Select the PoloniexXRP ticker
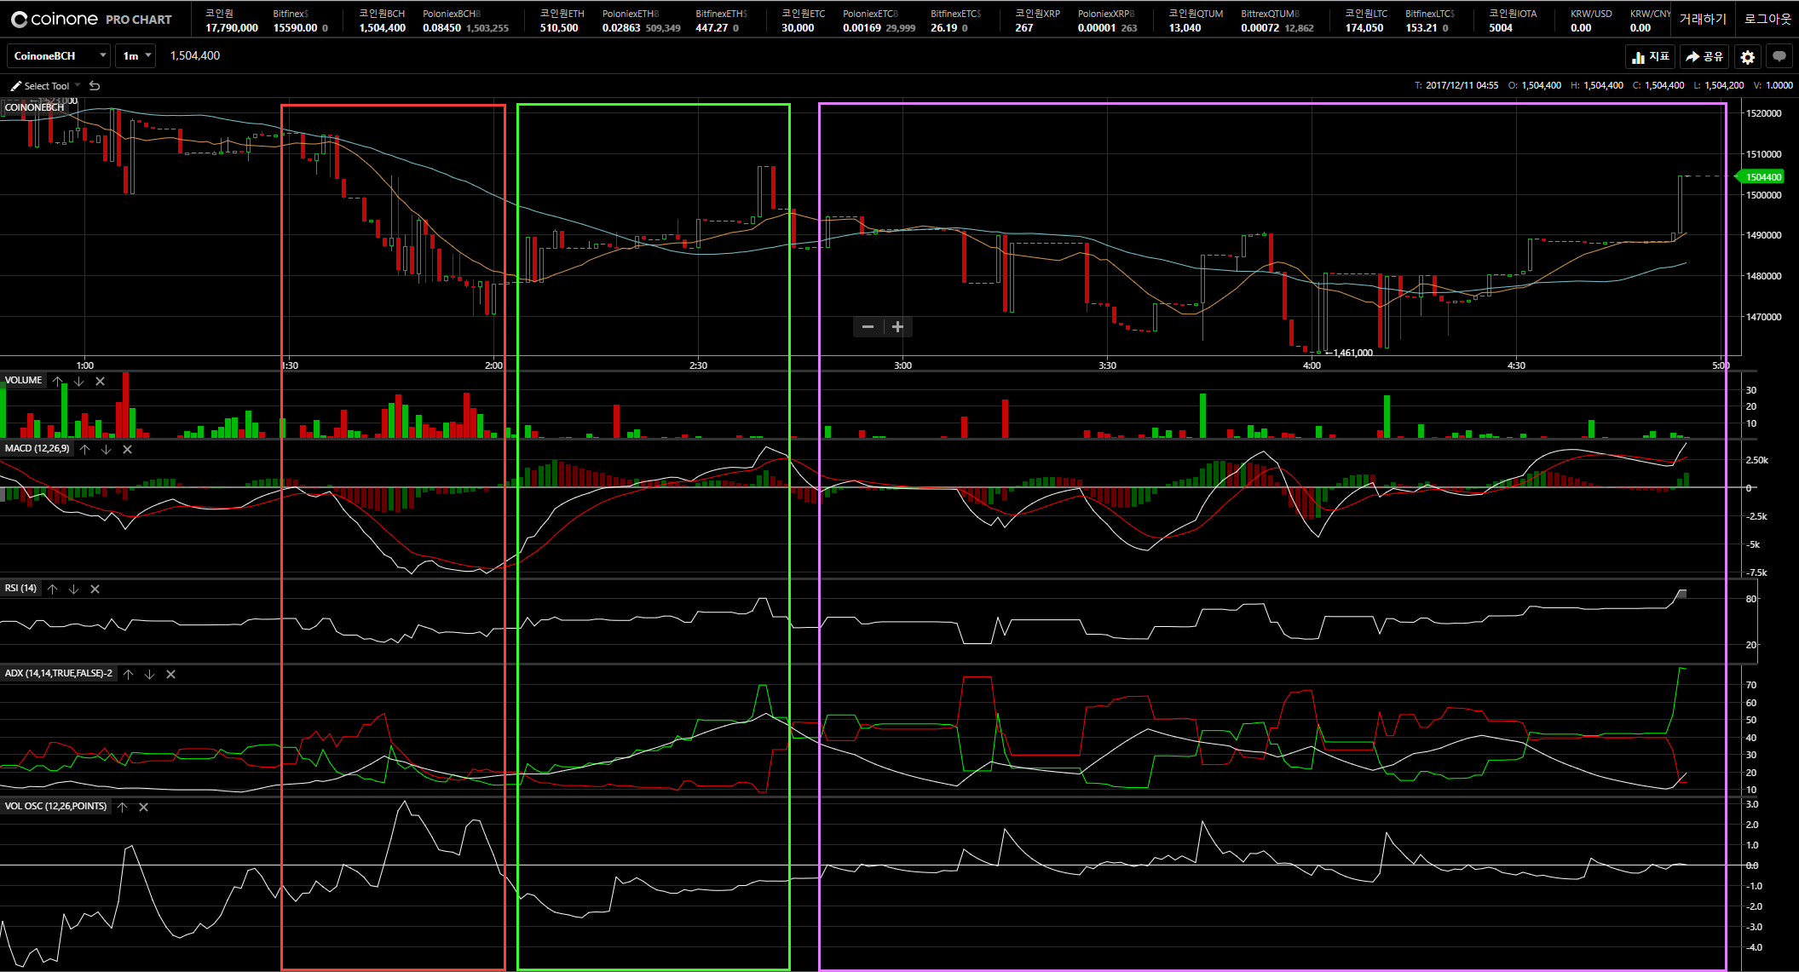 point(1108,20)
